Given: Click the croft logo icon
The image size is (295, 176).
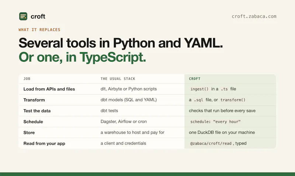Looking at the screenshot, I should [23, 16].
